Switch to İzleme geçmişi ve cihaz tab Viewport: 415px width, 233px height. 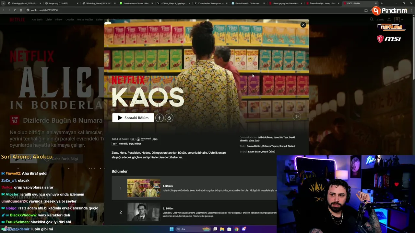click(285, 3)
